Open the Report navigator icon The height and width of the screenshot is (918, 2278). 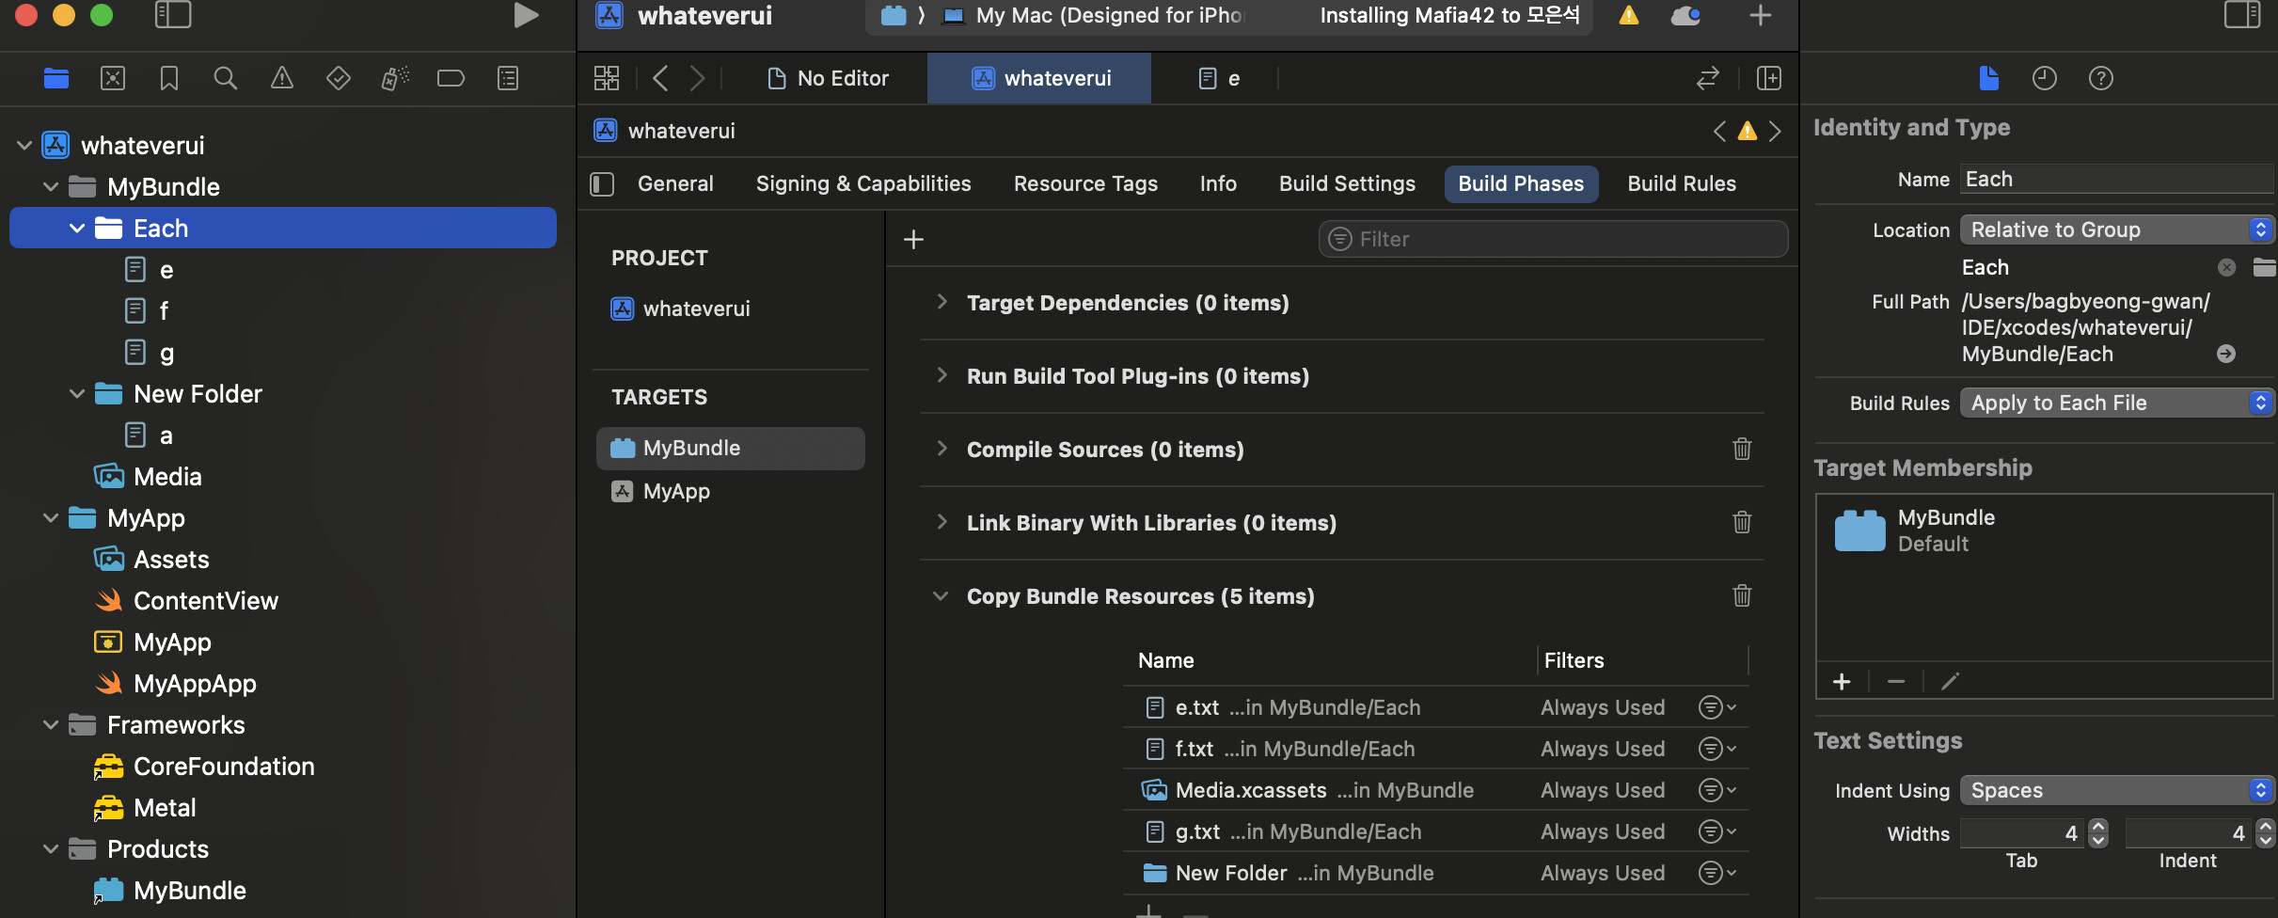tap(508, 78)
